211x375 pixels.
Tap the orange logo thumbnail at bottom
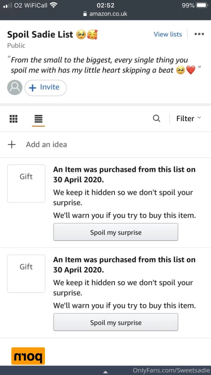click(28, 356)
